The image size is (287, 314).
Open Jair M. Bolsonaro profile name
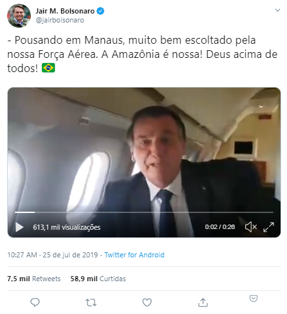point(65,11)
